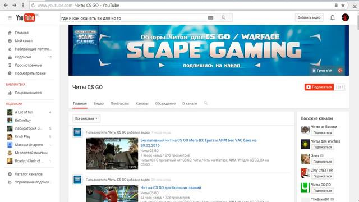Open the on-screen keyboard icon in search box
The height and width of the screenshot is (202, 359).
pyautogui.click(x=211, y=17)
